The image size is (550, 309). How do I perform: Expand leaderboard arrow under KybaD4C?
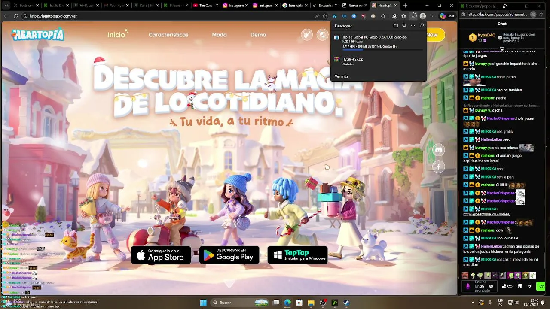pos(502,48)
